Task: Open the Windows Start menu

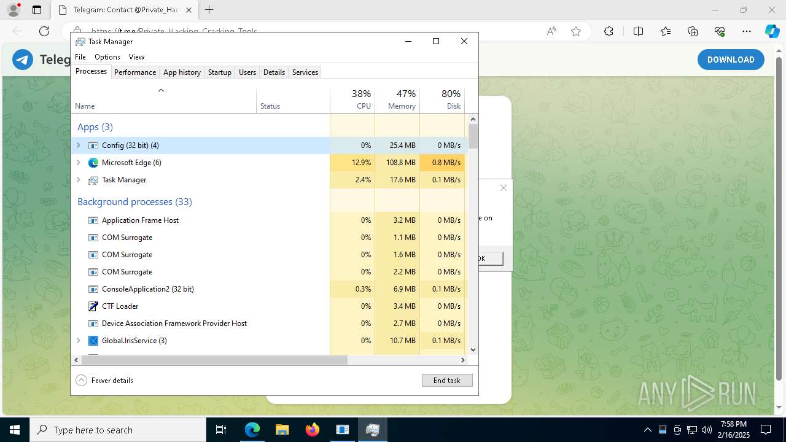Action: tap(15, 430)
